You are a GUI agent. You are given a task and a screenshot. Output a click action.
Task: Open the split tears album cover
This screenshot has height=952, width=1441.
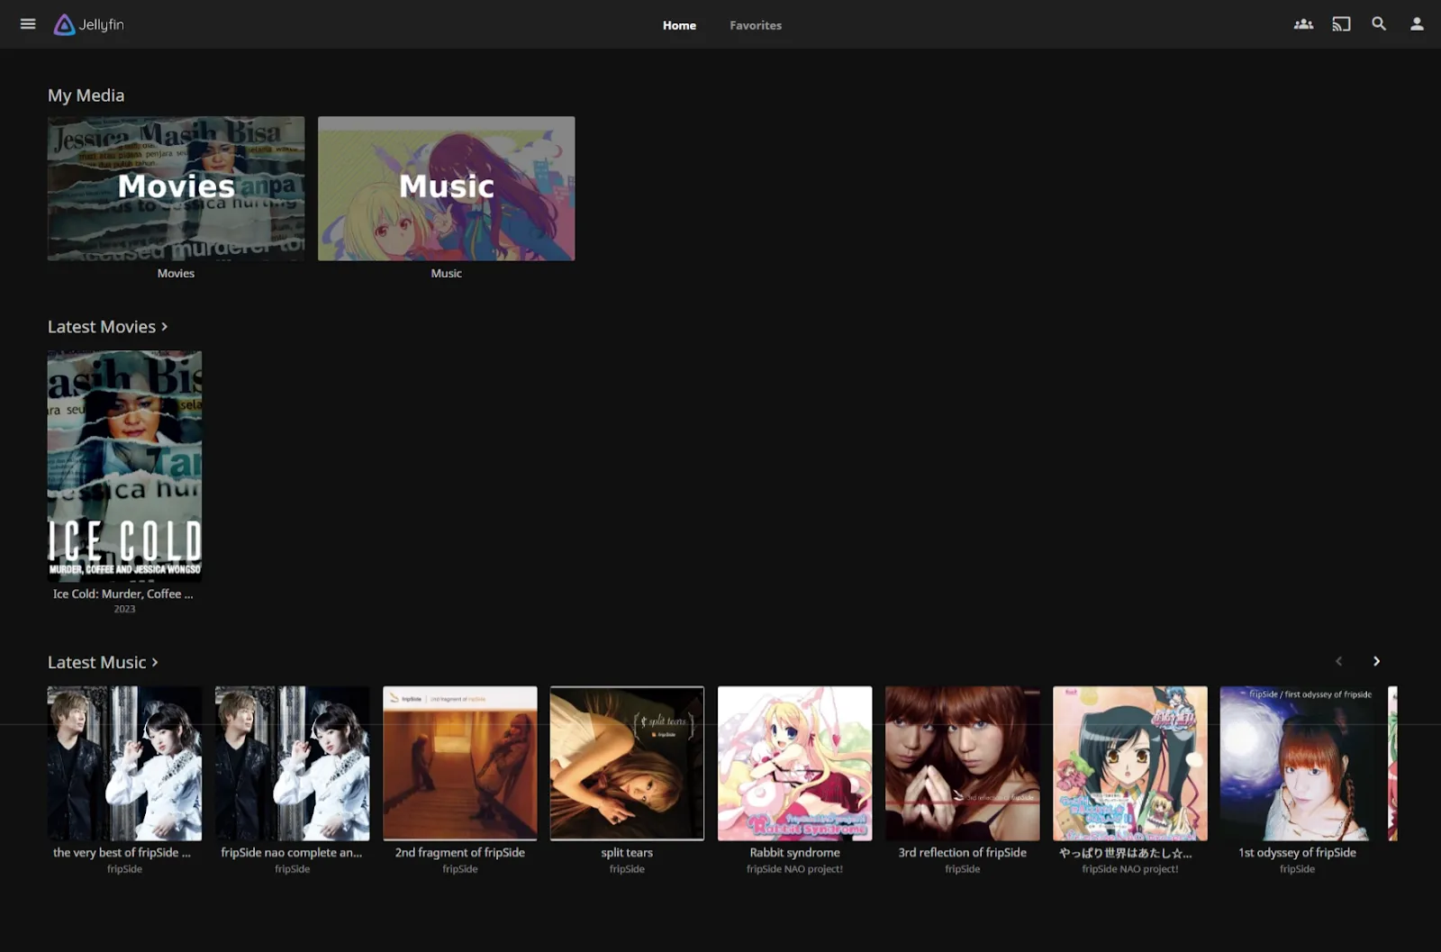tap(627, 764)
